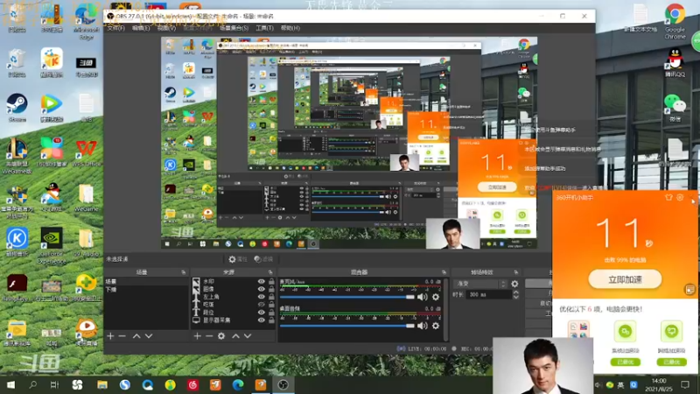
Task: Open the 文件(F) menu
Action: (x=115, y=28)
